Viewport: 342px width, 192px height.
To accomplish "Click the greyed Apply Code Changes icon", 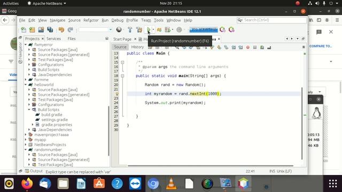I will [179, 30].
